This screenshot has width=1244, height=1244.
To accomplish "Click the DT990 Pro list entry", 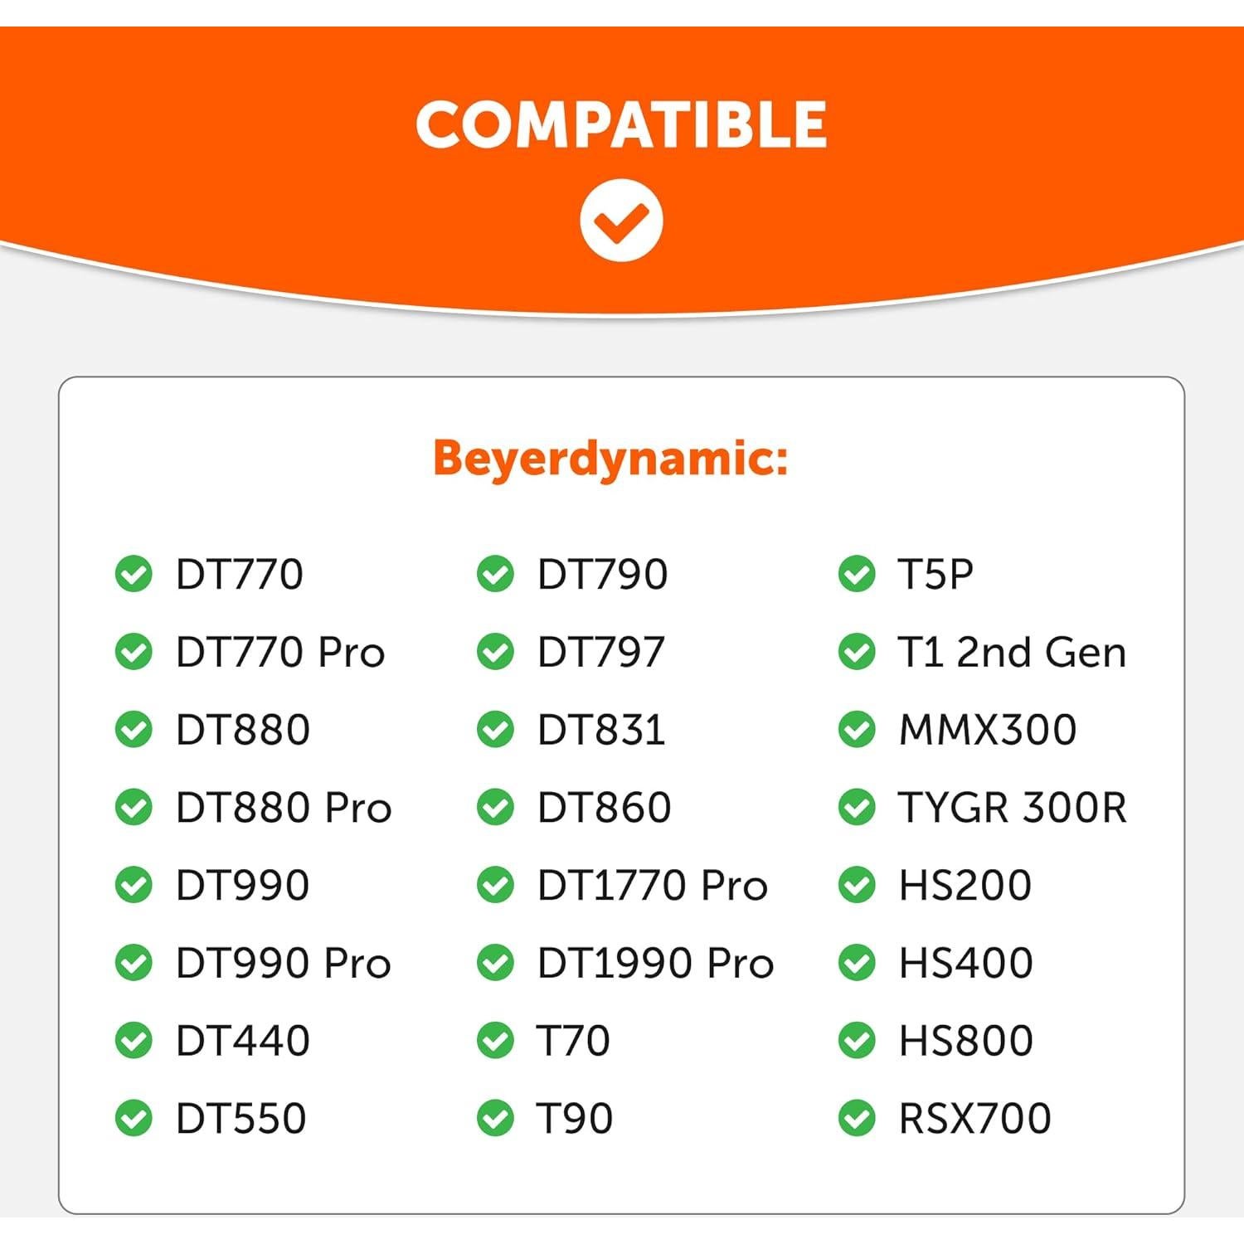I will tap(283, 963).
